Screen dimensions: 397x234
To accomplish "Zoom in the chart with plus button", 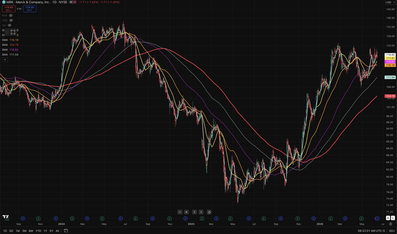I will coord(186,212).
